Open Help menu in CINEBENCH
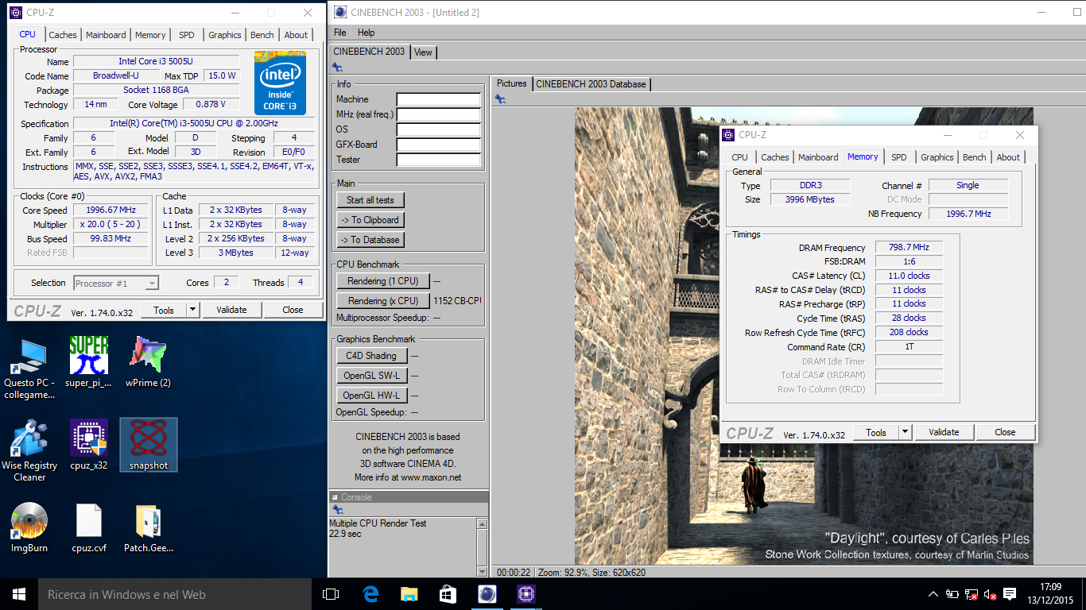Screen dimensions: 1086x610 [366, 33]
